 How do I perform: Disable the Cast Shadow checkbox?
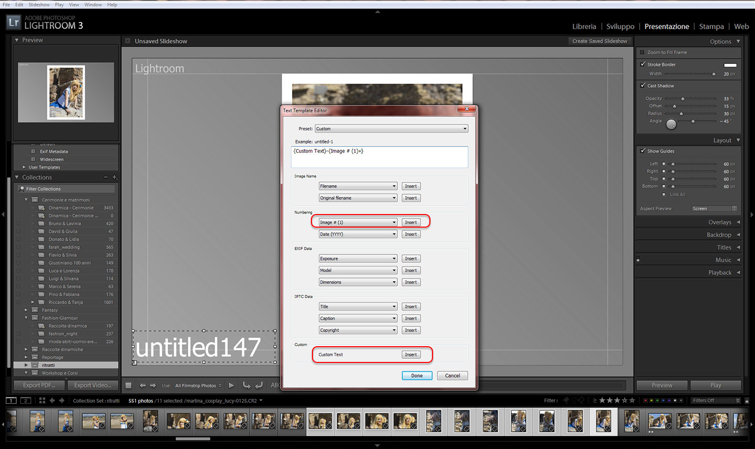click(x=643, y=85)
